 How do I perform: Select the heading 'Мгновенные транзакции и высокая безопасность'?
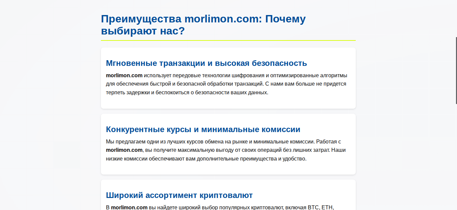coord(207,63)
